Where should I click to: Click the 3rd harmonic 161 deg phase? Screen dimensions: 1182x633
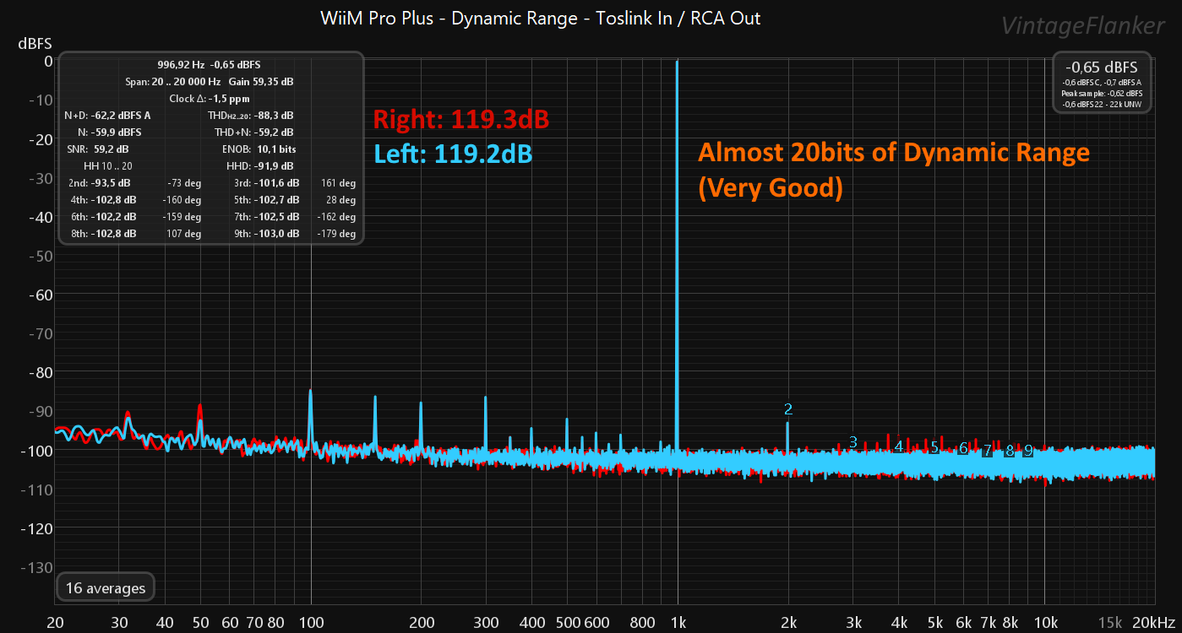coord(339,183)
